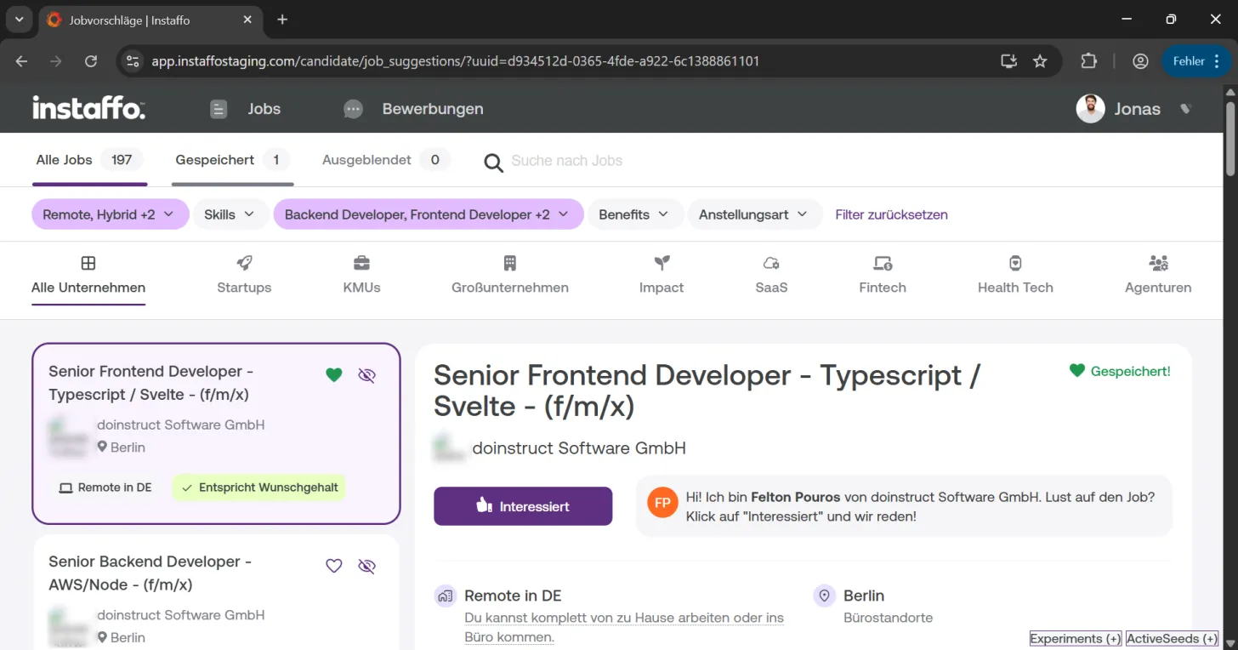Click the FP recruiter avatar

coord(662,503)
